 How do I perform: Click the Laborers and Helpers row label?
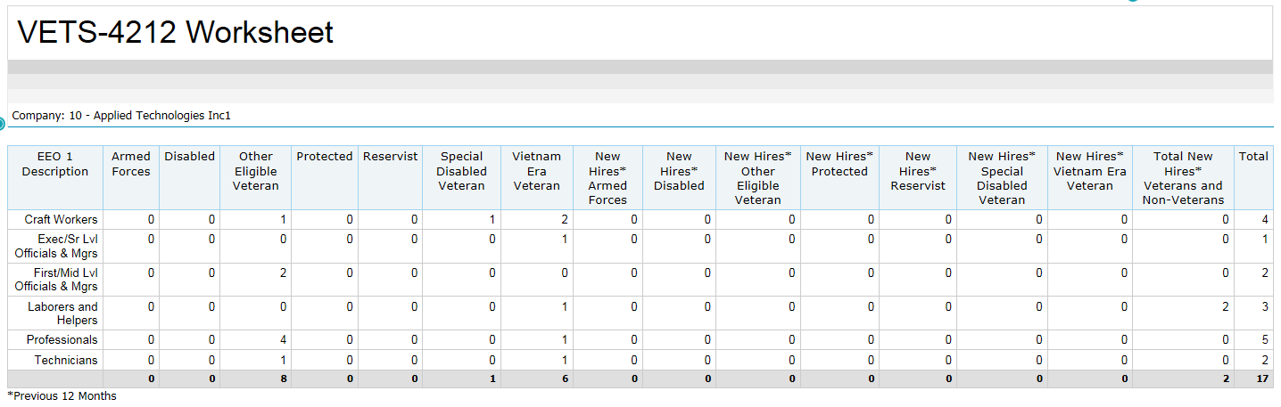click(62, 313)
